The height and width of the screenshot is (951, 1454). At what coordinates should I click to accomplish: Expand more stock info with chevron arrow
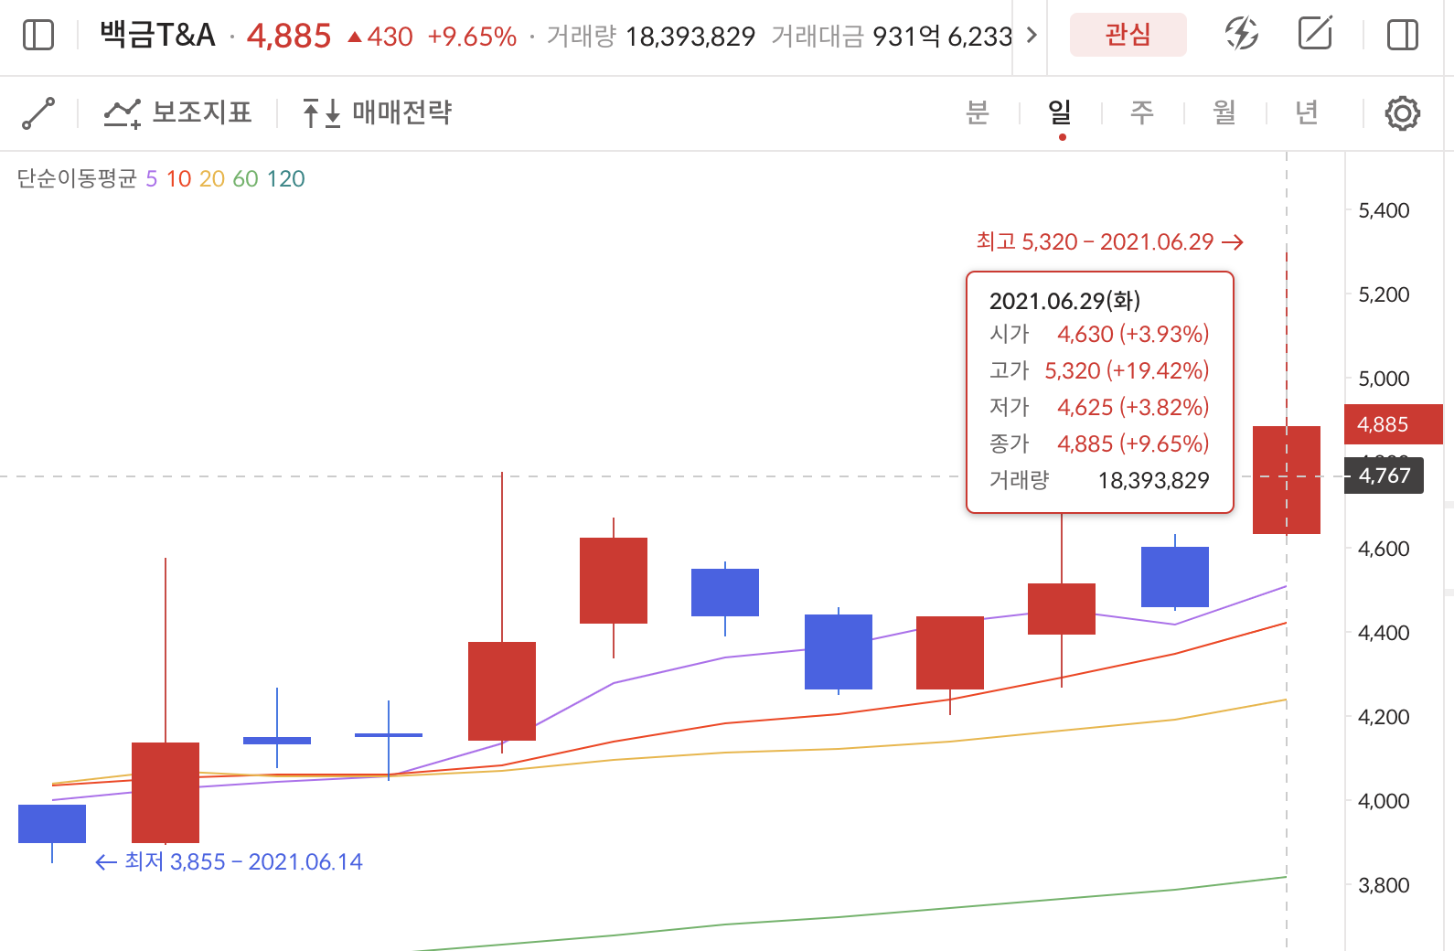coord(1032,36)
